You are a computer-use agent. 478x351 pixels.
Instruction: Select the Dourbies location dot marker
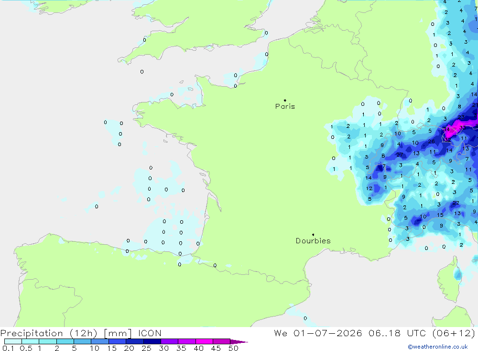coord(313,235)
